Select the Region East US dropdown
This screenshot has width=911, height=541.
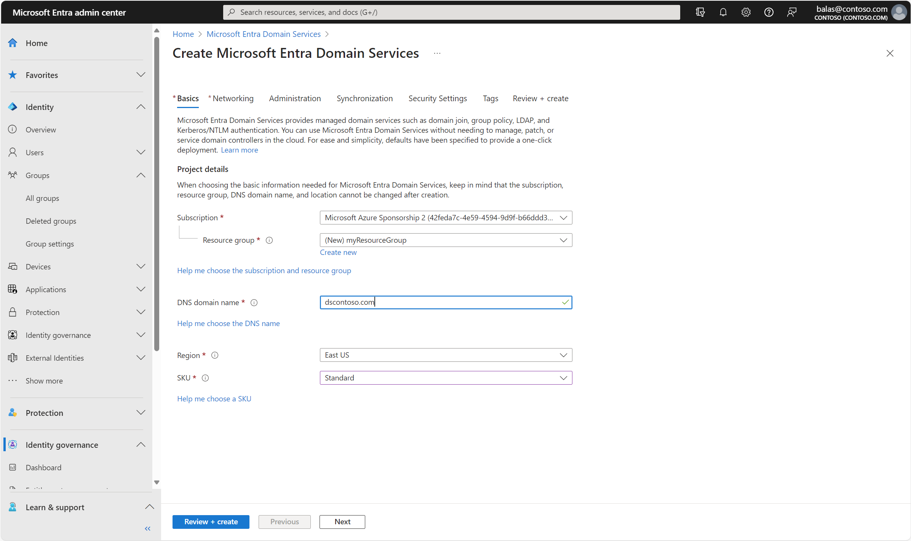(445, 355)
